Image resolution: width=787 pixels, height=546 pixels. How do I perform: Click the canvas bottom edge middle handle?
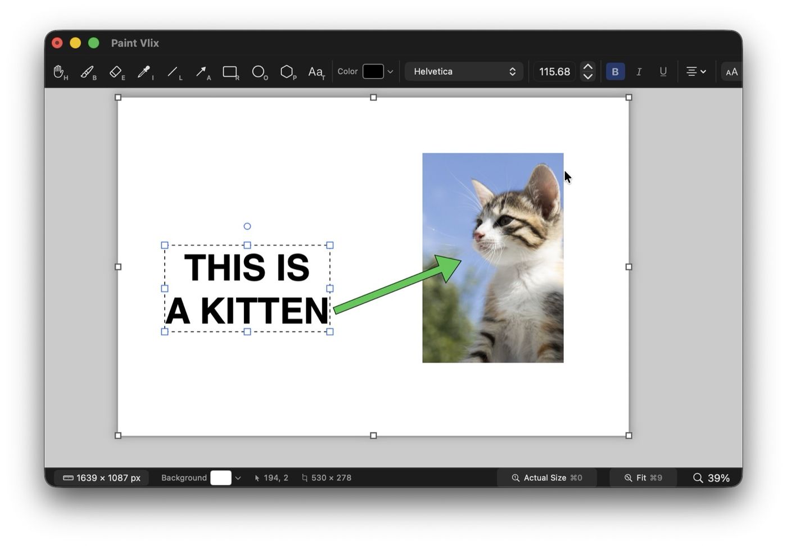[373, 435]
